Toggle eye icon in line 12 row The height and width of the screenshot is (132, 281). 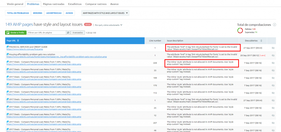pos(273,116)
